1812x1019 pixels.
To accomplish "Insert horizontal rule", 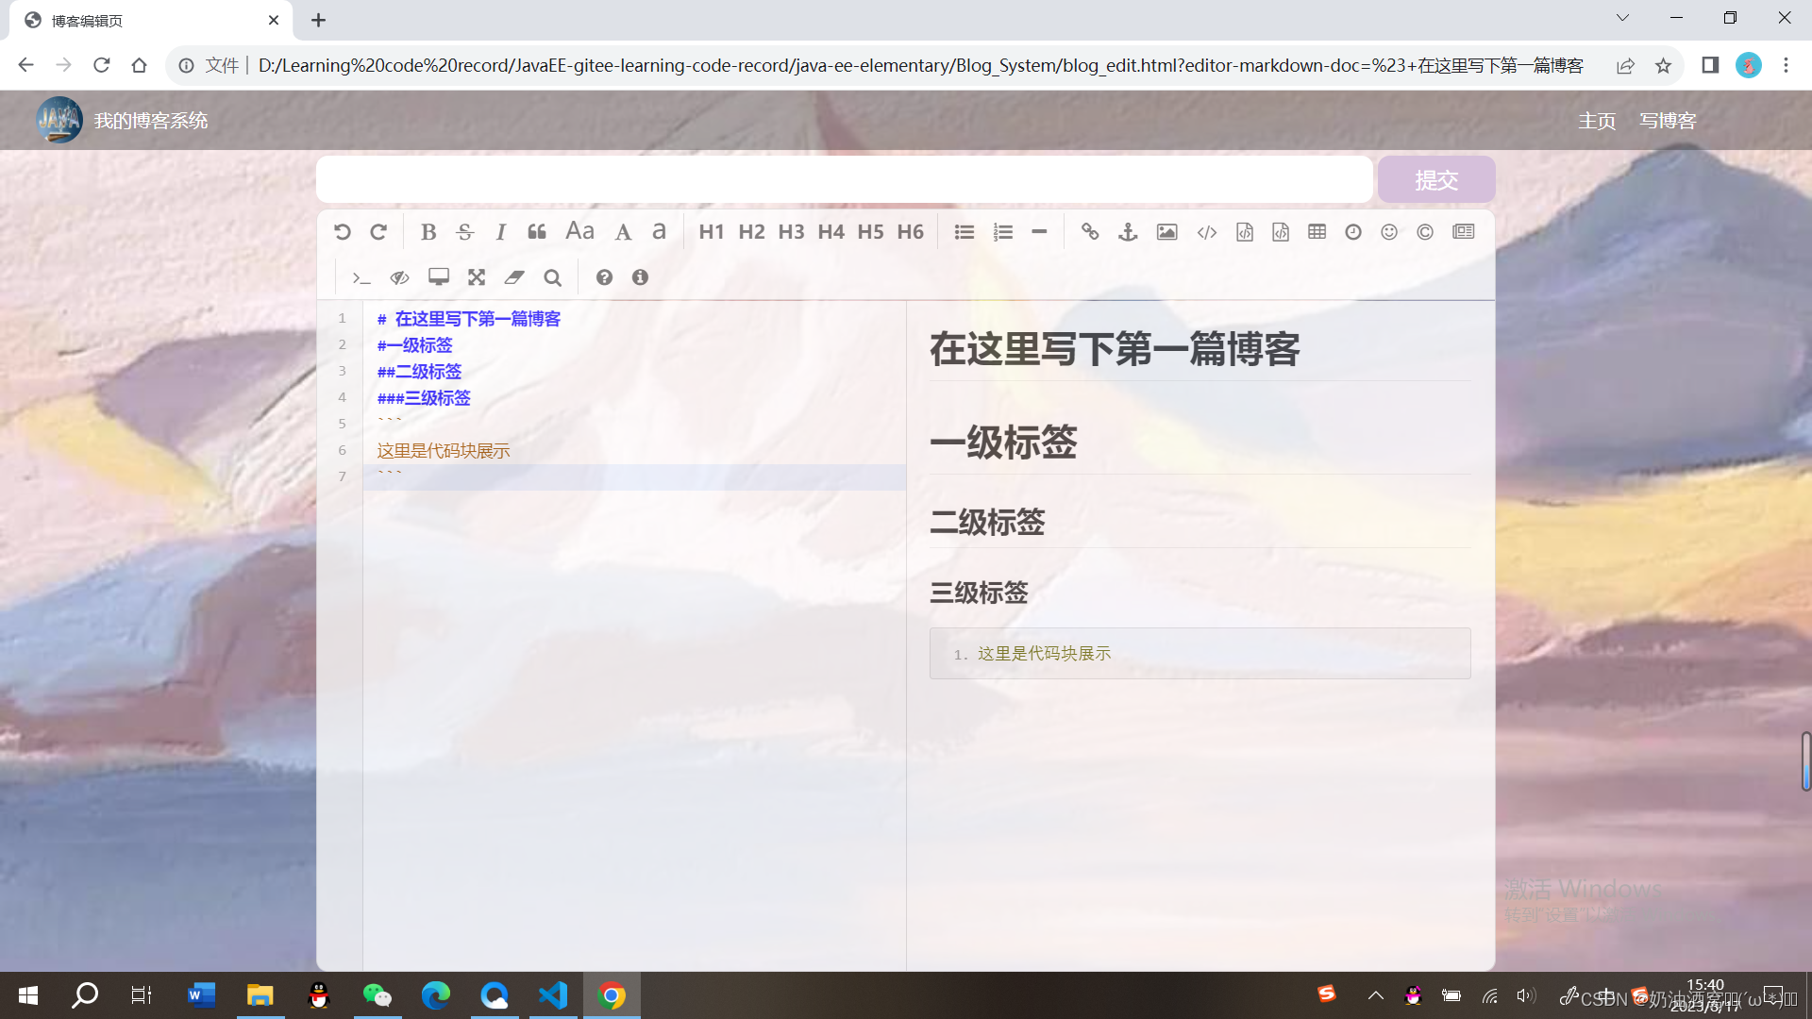I will pyautogui.click(x=1039, y=232).
